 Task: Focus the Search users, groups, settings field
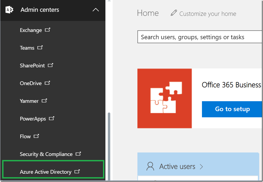coord(200,37)
